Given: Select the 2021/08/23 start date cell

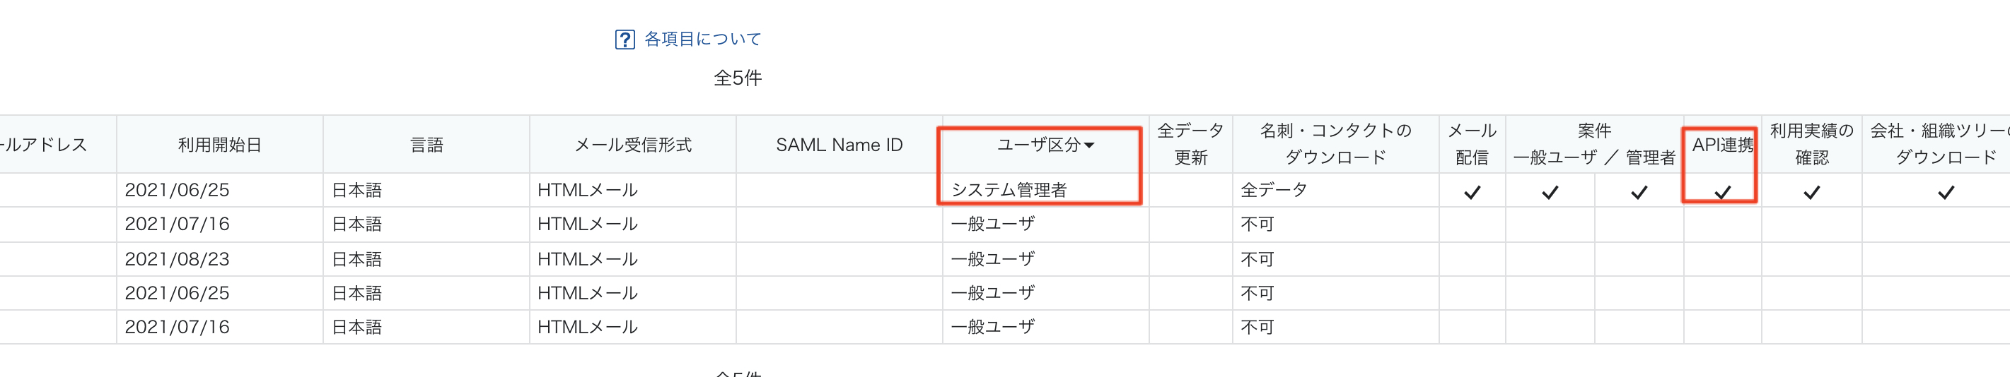Looking at the screenshot, I should [x=220, y=258].
